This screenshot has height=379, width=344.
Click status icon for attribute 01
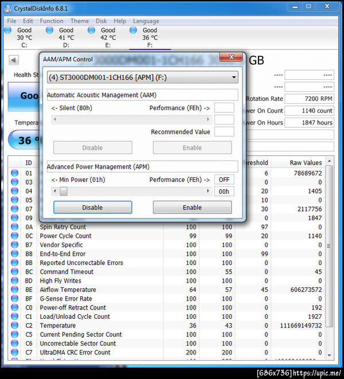15,173
